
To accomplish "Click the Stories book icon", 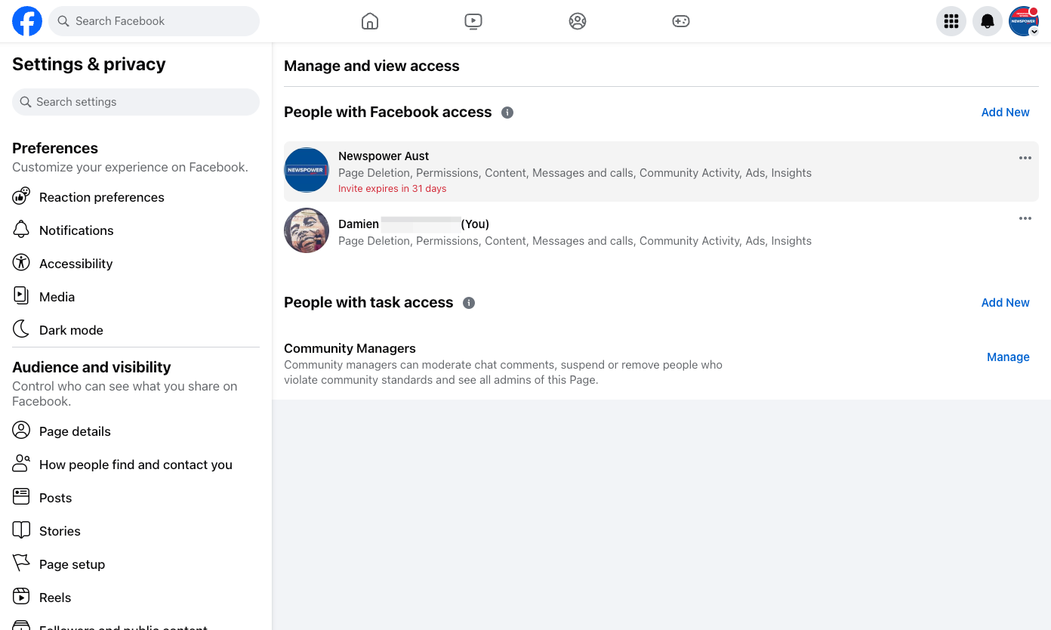I will pyautogui.click(x=21, y=530).
